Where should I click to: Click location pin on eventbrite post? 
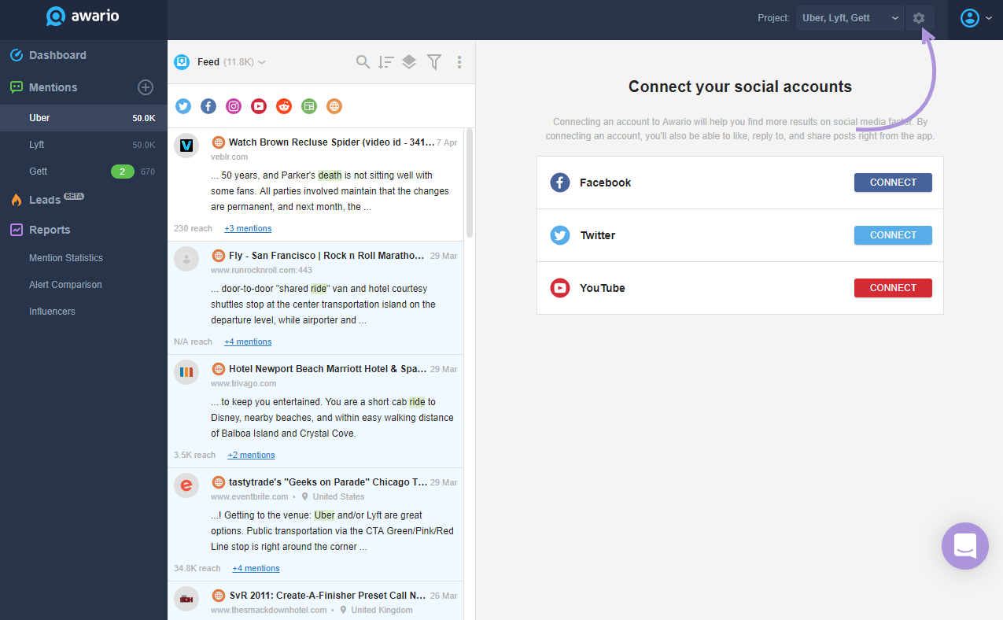[304, 497]
